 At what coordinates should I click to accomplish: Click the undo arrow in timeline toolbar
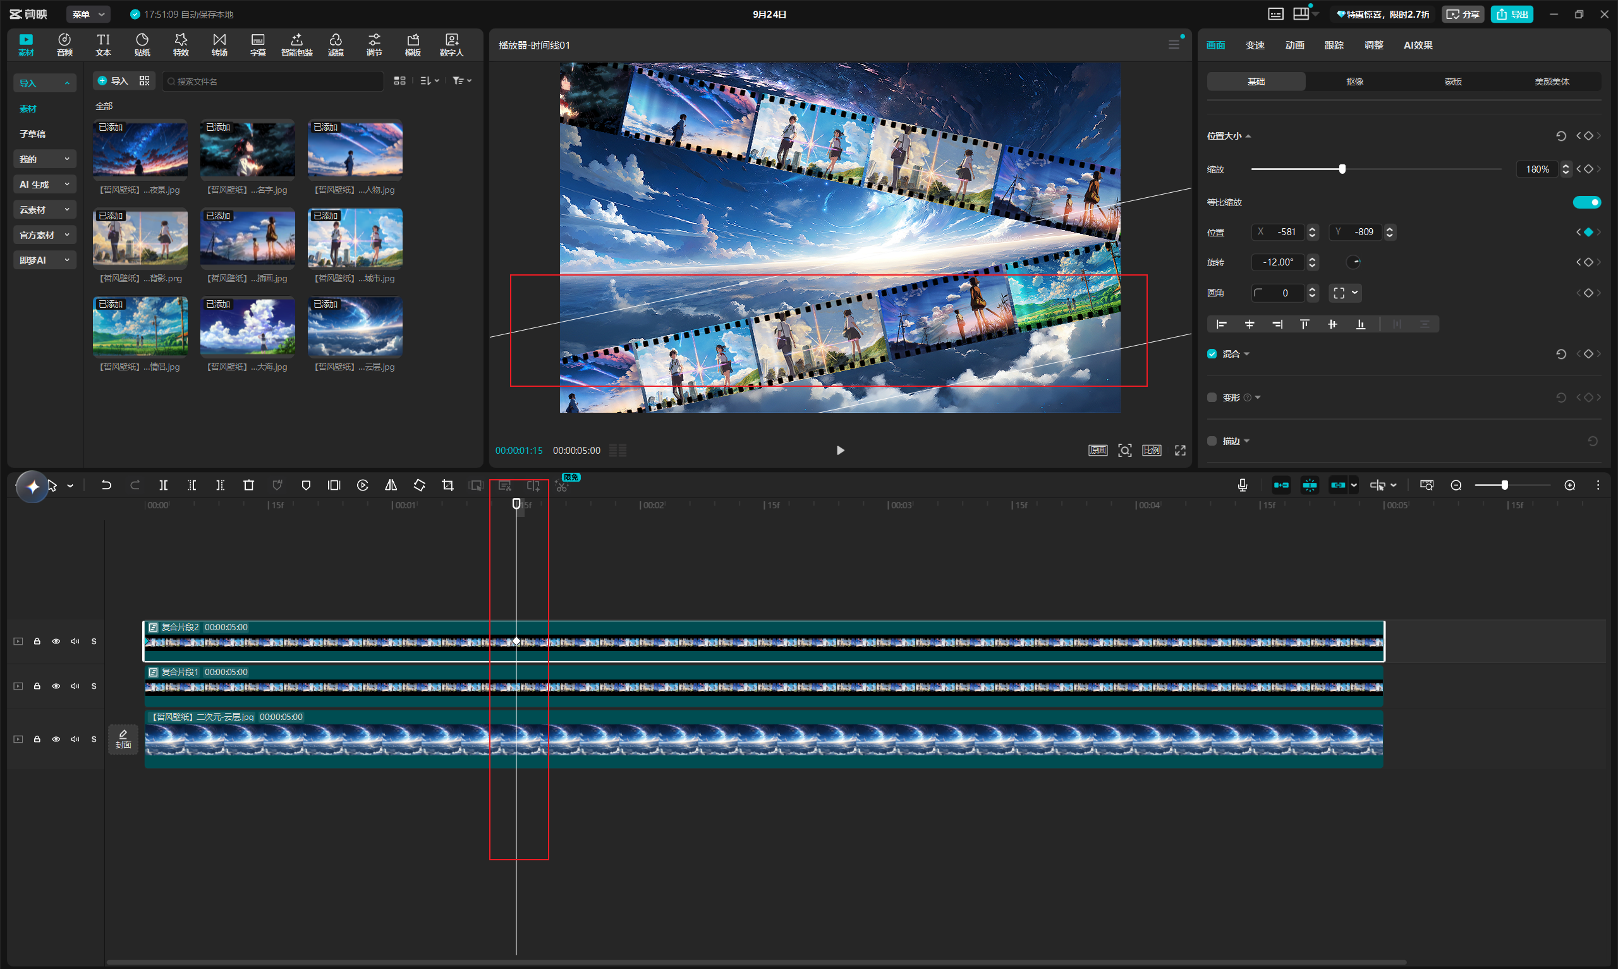(x=106, y=485)
